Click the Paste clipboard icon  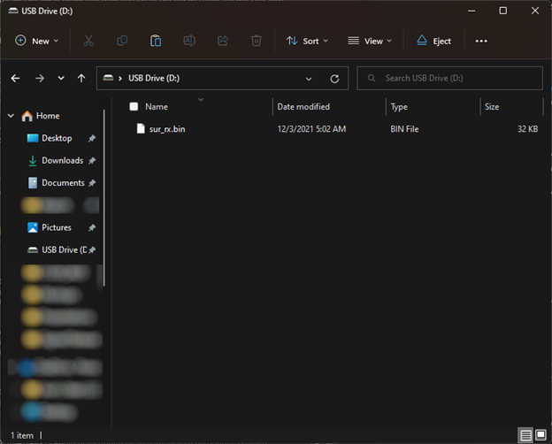click(156, 41)
